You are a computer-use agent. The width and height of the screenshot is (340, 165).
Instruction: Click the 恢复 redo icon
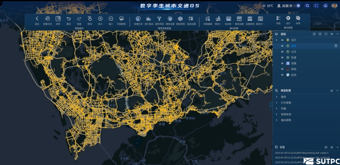pyautogui.click(x=79, y=19)
